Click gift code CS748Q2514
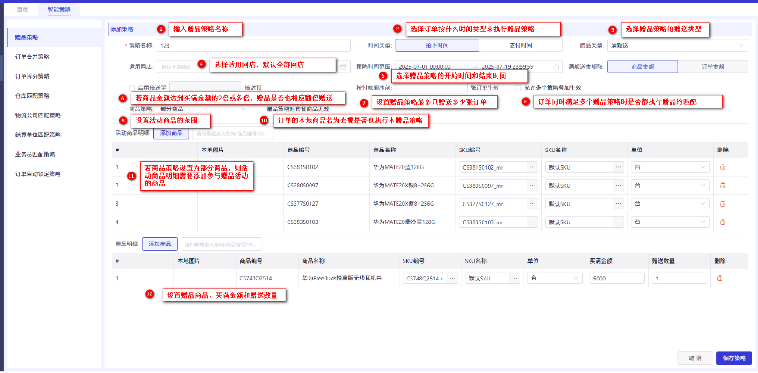Viewport: 758px width, 373px height. click(256, 278)
